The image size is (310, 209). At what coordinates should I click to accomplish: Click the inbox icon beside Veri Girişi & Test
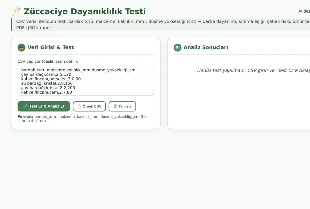(21, 47)
